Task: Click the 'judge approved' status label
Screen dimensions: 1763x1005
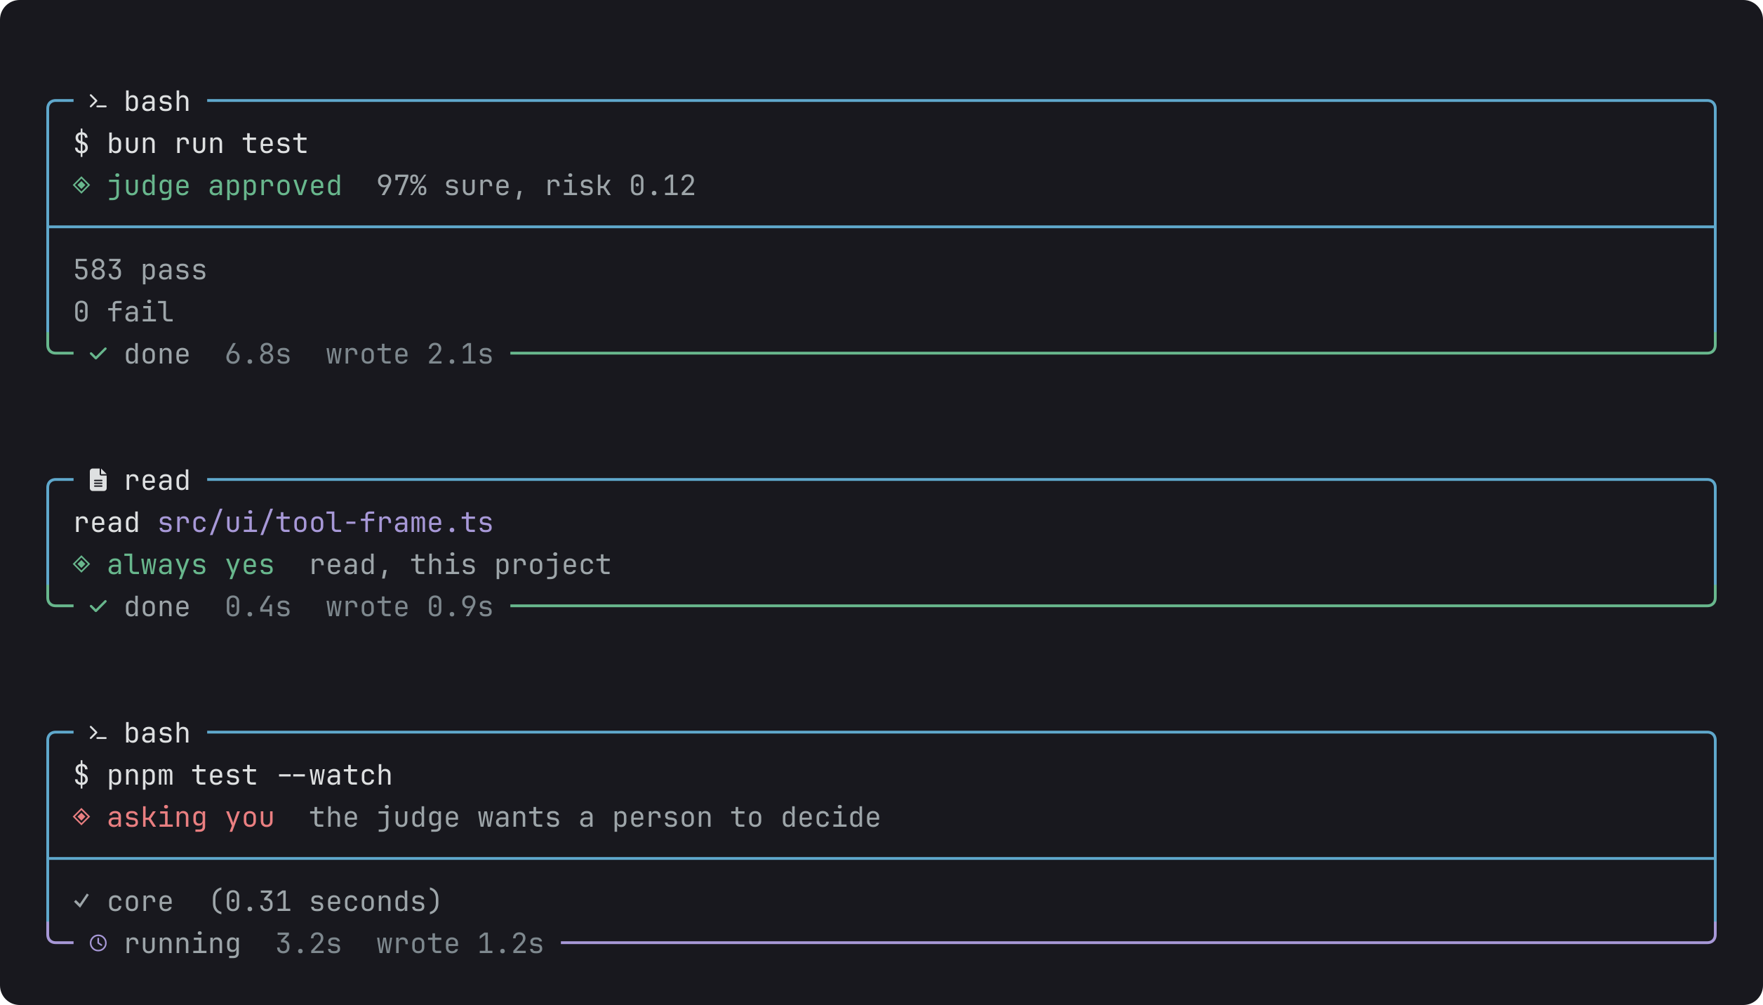Action: coord(225,187)
